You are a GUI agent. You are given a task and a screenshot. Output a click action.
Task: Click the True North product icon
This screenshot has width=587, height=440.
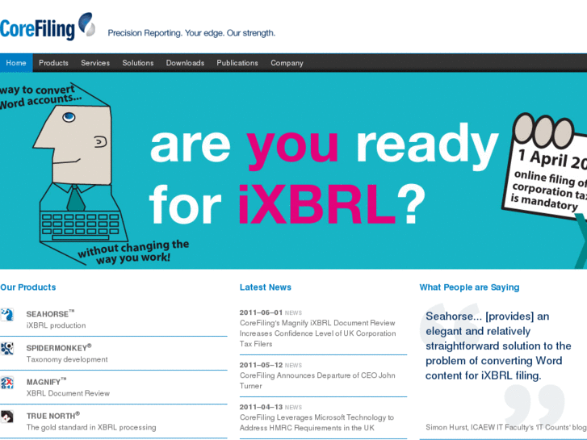coord(7,417)
